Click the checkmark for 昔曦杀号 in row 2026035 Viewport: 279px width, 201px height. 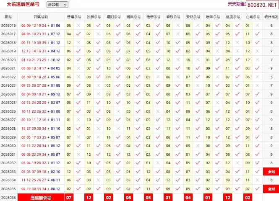78,189
